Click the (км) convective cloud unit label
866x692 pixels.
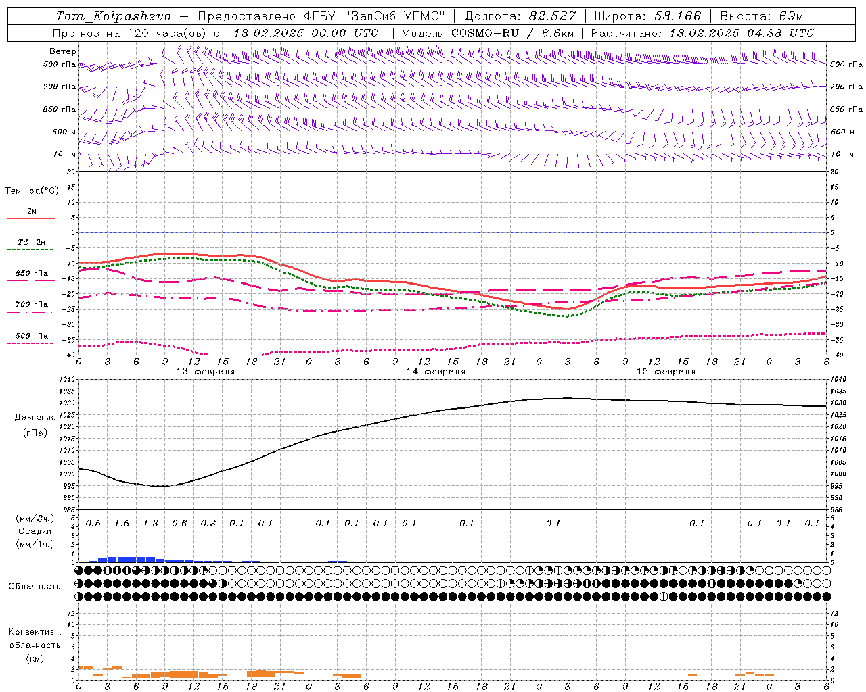[35, 658]
